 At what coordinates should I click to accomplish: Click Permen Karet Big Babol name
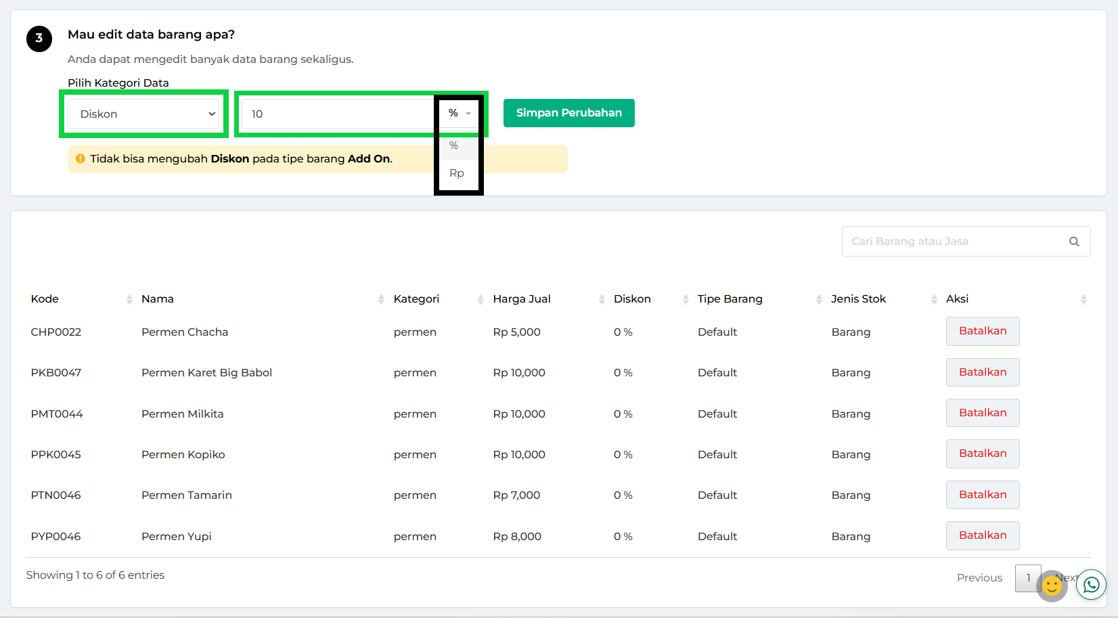206,373
